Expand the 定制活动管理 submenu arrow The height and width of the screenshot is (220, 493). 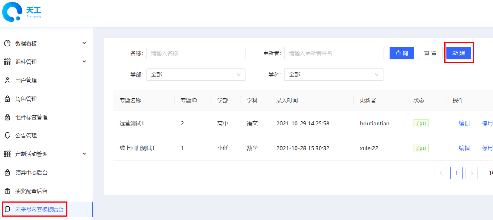coord(84,154)
